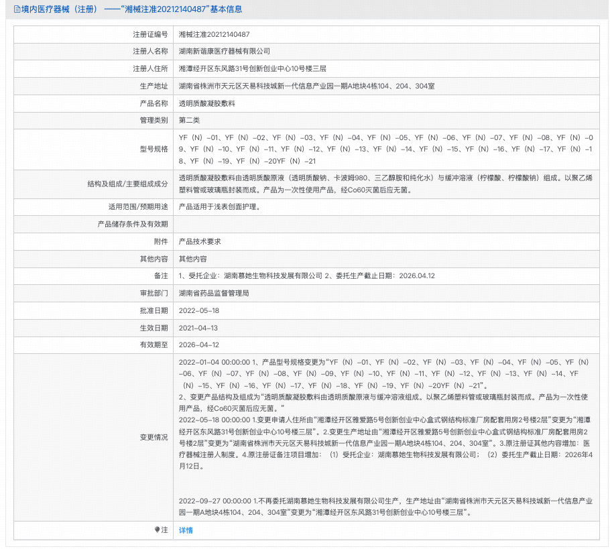Viewport: 610px width, 549px height.
Task: Open the 产品技术要求 attachment
Action: pyautogui.click(x=200, y=241)
